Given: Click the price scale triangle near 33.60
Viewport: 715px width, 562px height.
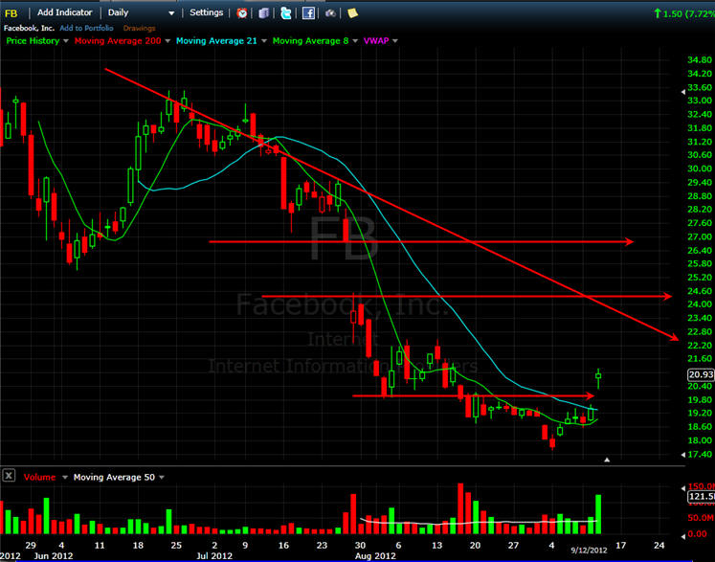Looking at the screenshot, I should [x=683, y=92].
